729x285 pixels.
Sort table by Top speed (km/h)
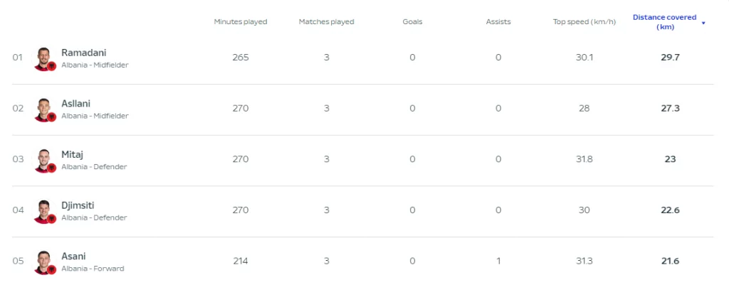coord(584,22)
